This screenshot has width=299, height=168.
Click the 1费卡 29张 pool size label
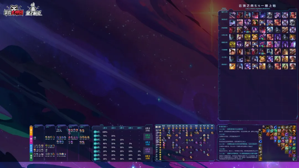click(148, 129)
